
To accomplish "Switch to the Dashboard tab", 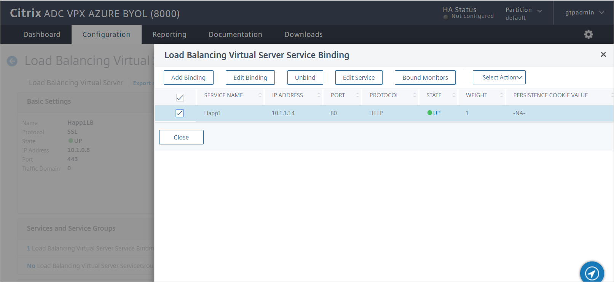I will 41,35.
